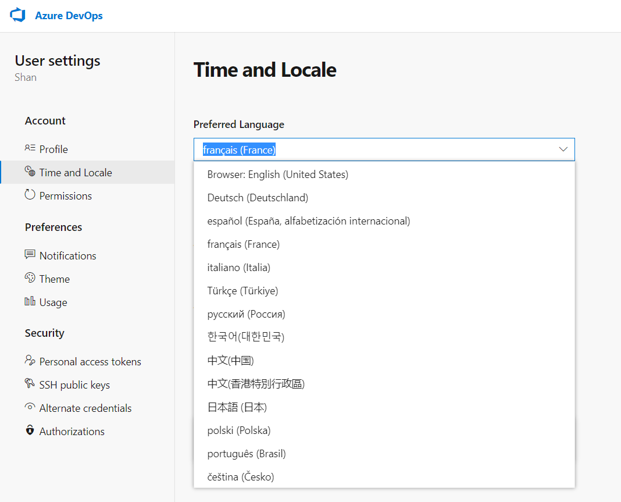Viewport: 621px width, 502px height.
Task: Click the Authorizations lock icon
Action: tap(30, 430)
